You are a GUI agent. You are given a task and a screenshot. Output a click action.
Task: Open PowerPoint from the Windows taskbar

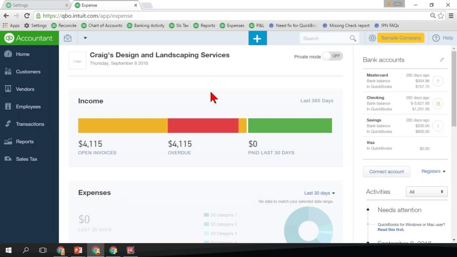pos(78,250)
